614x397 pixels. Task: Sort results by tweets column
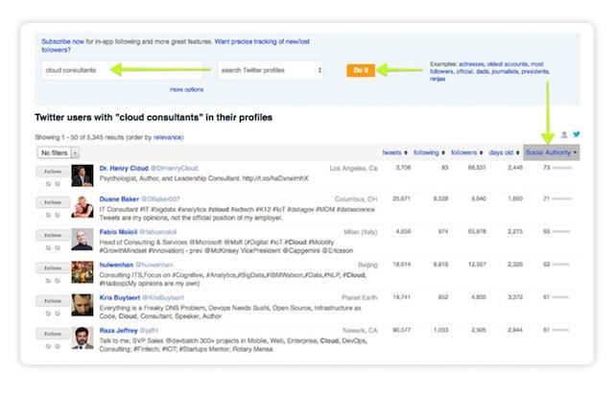click(394, 152)
